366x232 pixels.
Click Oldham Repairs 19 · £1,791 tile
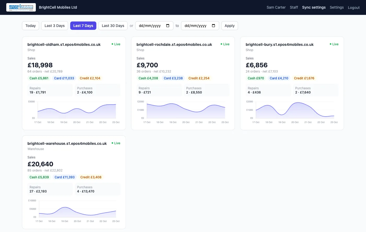[x=50, y=90]
